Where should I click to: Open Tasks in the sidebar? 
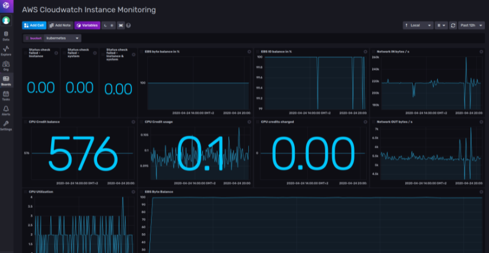point(6,96)
